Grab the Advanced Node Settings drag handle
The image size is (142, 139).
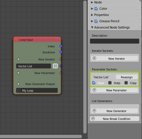pyautogui.click(x=137, y=28)
